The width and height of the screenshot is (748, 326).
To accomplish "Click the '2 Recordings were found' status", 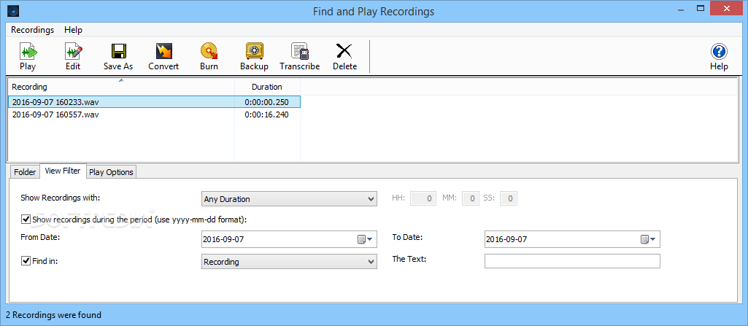I will [53, 315].
